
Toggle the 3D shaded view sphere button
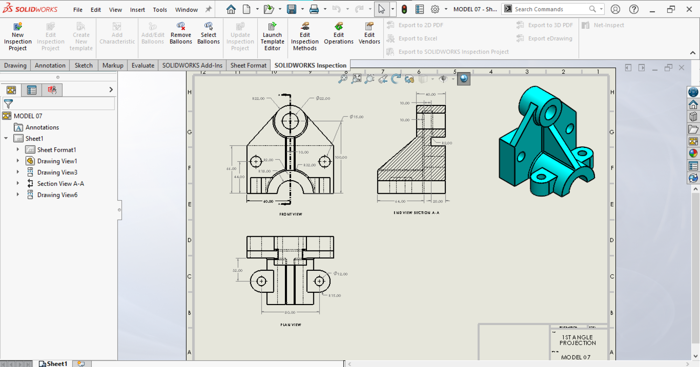(x=464, y=79)
